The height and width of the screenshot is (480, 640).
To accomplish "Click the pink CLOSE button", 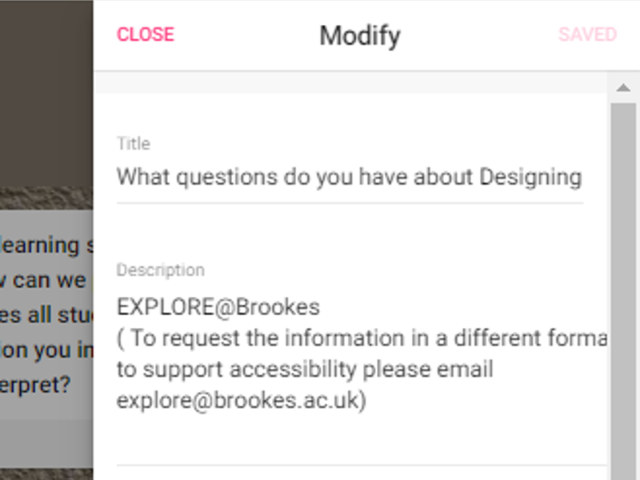I will tap(146, 34).
